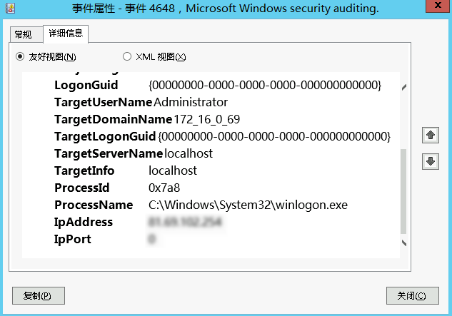Select the XML 视图 radio button
Viewport: 452px width, 316px height.
tap(127, 56)
